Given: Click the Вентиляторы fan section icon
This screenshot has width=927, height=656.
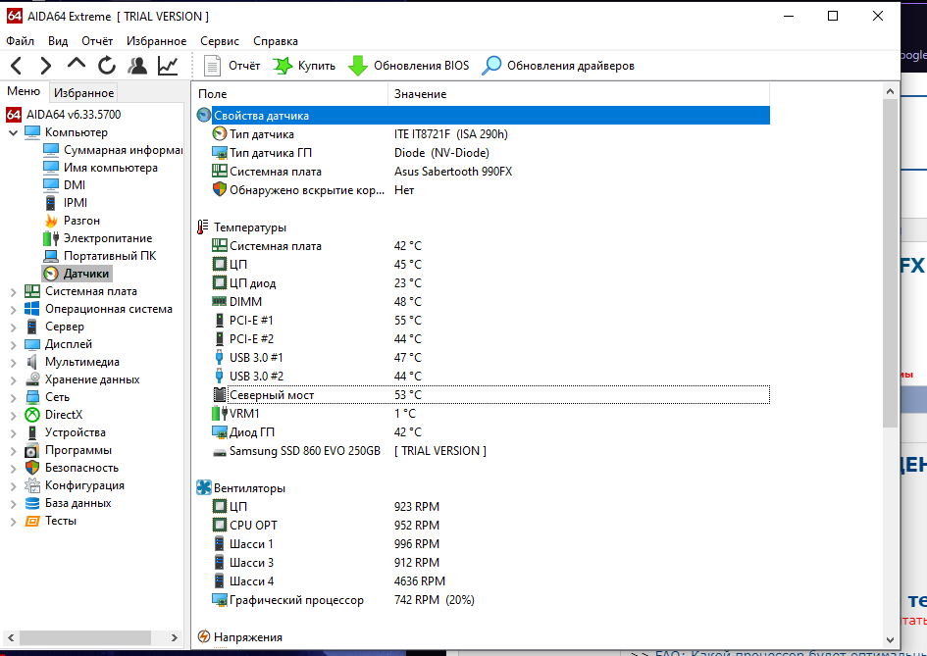Looking at the screenshot, I should pos(203,488).
